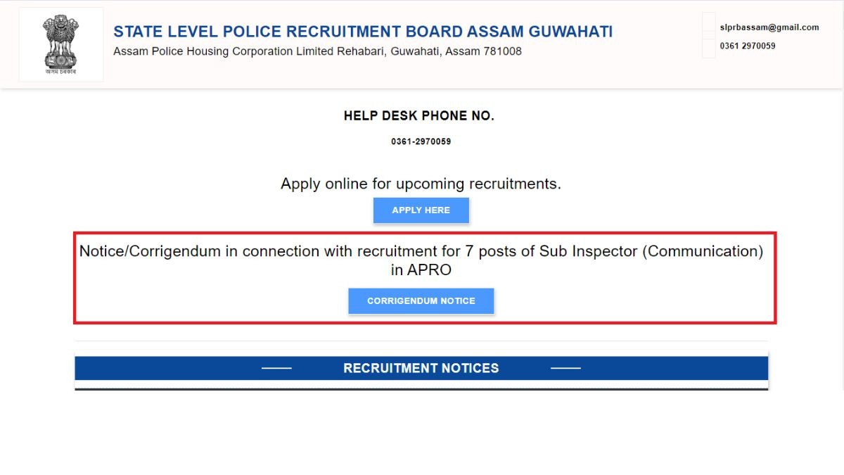
Task: Click the State Level Police Recruitment Board title
Action: [x=363, y=32]
